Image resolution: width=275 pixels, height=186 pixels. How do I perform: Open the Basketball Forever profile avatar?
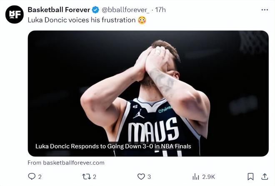(x=14, y=15)
